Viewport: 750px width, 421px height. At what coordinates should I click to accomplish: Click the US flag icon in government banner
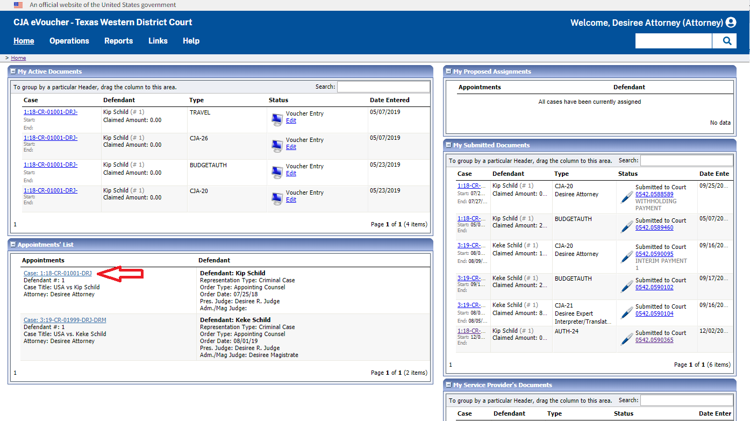coord(18,5)
